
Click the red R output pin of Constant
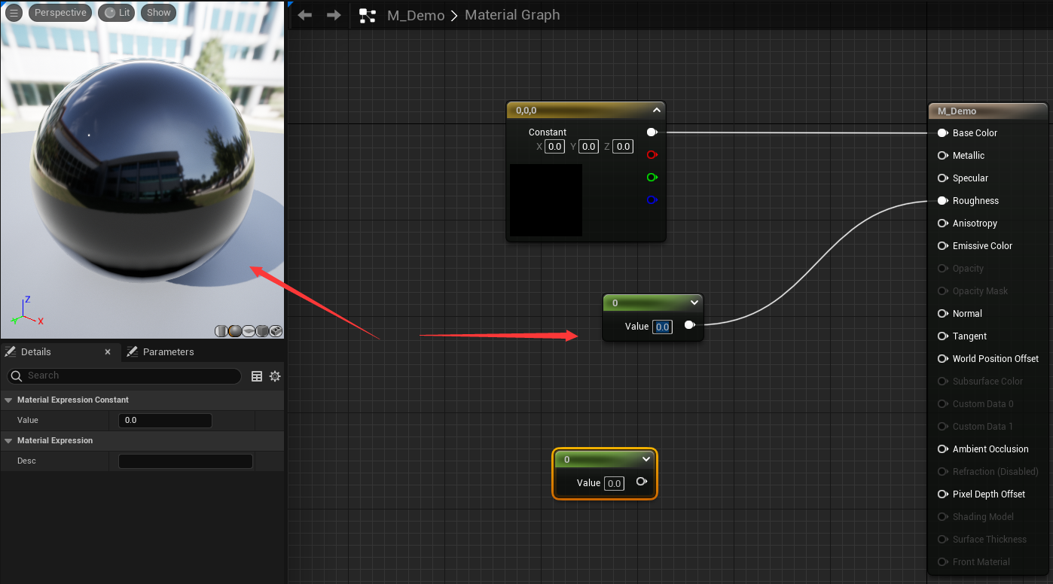point(652,155)
